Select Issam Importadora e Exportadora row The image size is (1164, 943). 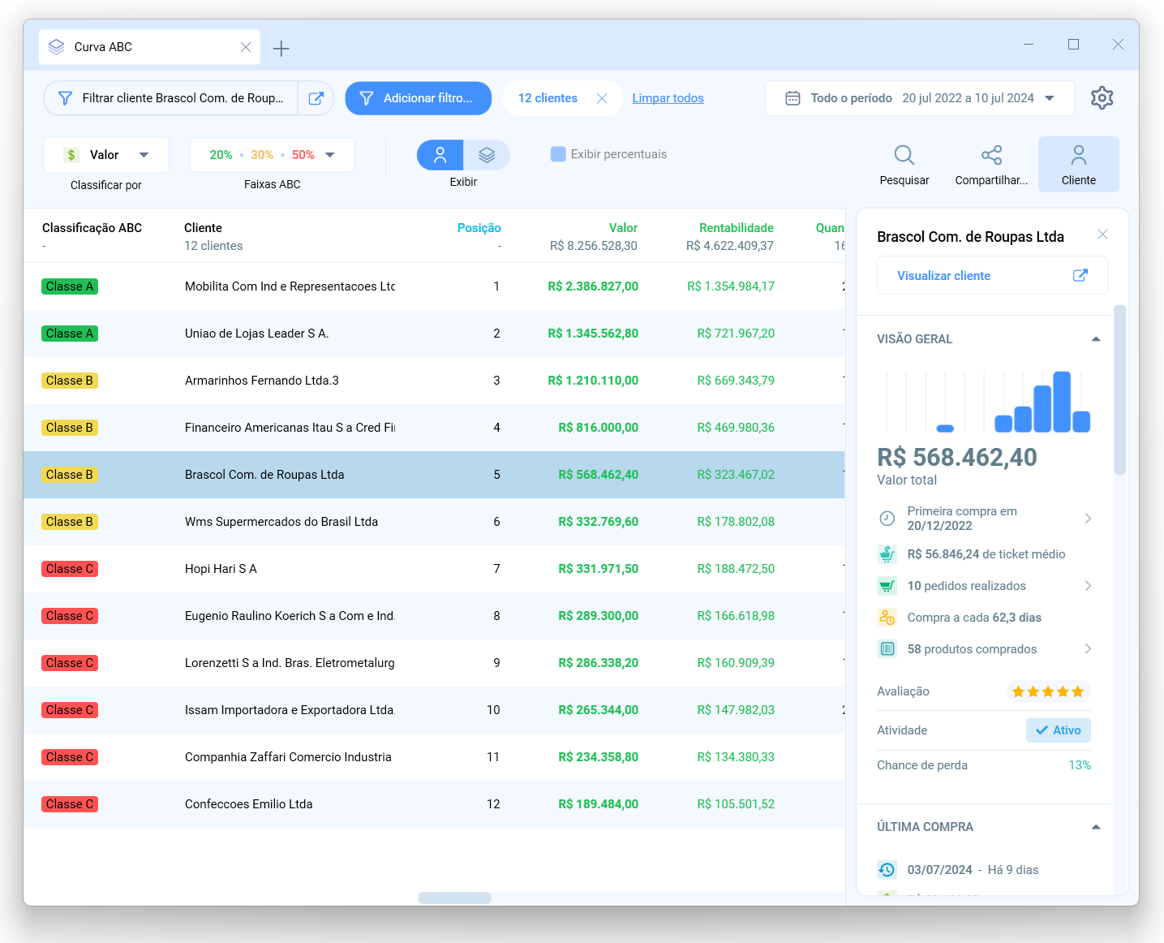point(434,710)
